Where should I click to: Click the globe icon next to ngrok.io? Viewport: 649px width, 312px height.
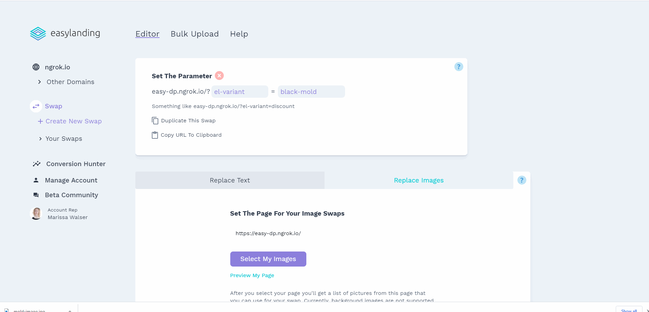coord(36,67)
